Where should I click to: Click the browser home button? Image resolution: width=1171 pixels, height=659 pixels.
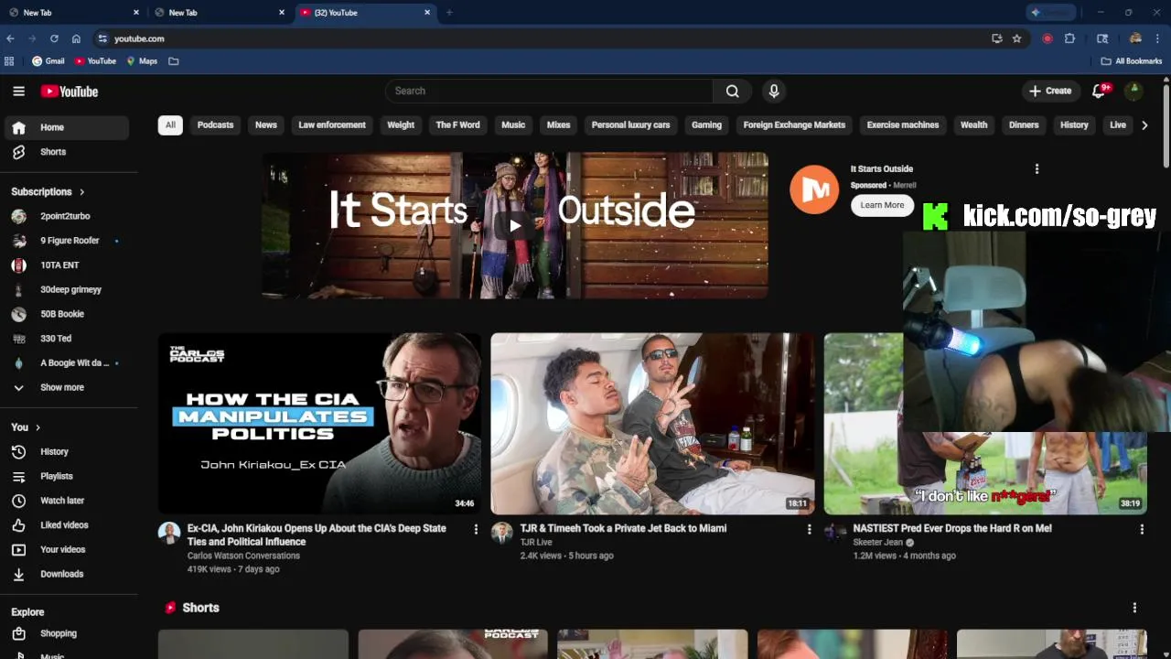76,38
